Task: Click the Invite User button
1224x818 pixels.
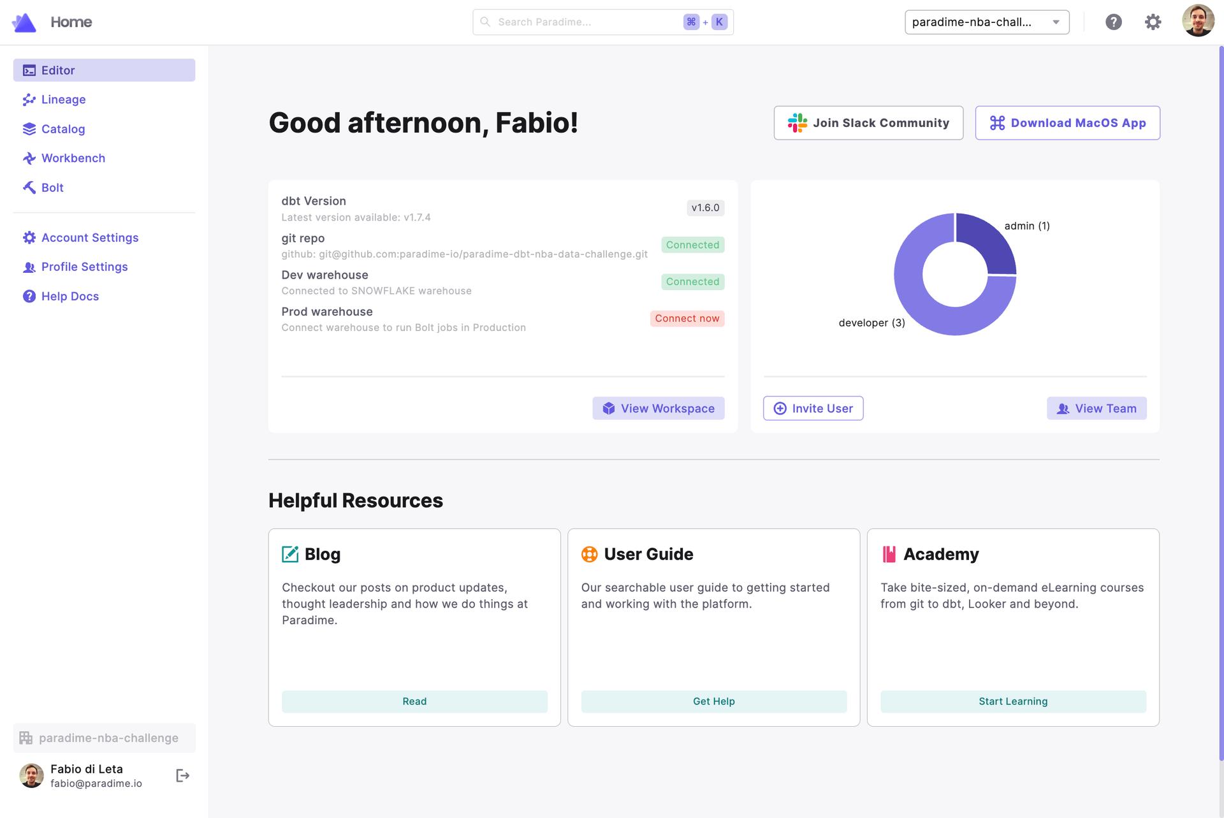Action: tap(813, 409)
